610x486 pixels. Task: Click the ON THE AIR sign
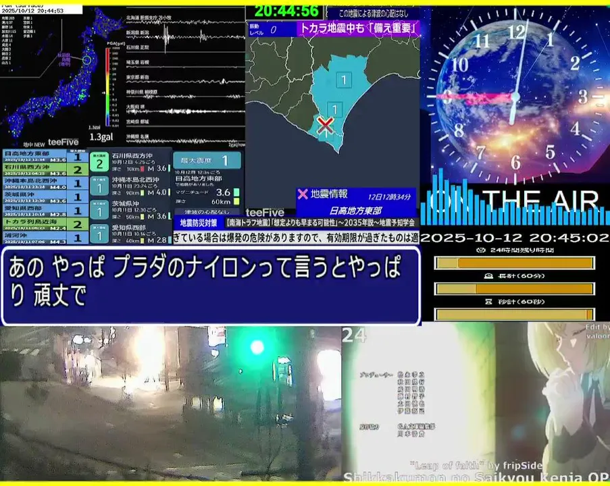pyautogui.click(x=513, y=201)
